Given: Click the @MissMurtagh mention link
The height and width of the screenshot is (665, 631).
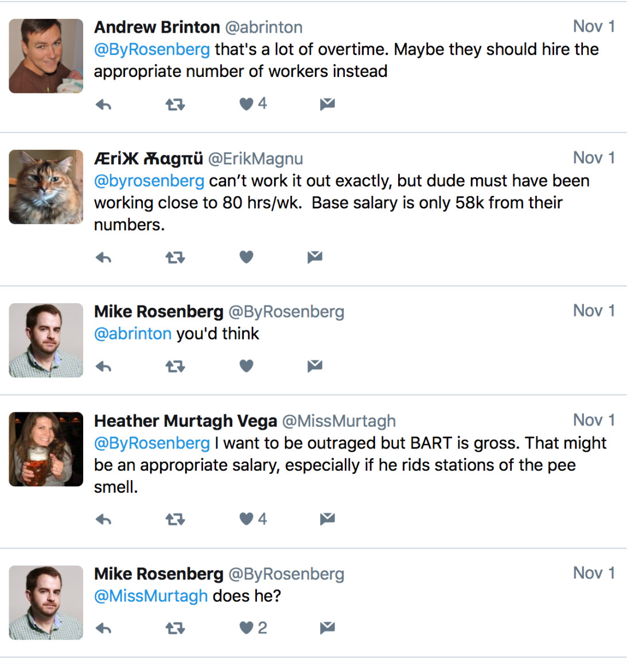Looking at the screenshot, I should (151, 596).
